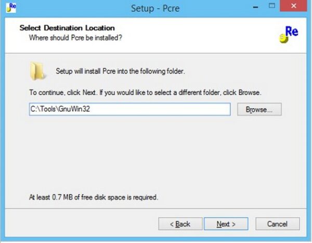Go back to the previous setup step
This screenshot has width=312, height=243.
tap(180, 224)
